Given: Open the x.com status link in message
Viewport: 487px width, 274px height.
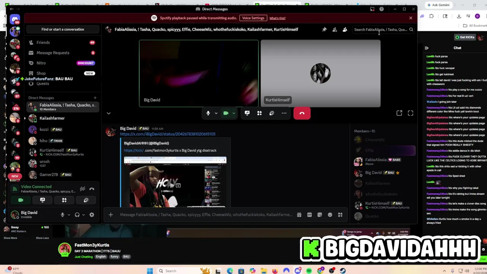Looking at the screenshot, I should point(167,134).
